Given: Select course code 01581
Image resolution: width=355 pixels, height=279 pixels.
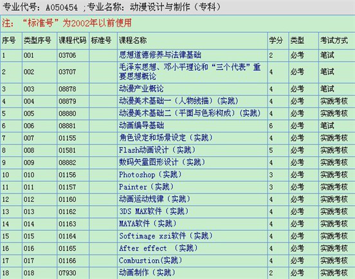Looking at the screenshot, I should tap(68, 150).
